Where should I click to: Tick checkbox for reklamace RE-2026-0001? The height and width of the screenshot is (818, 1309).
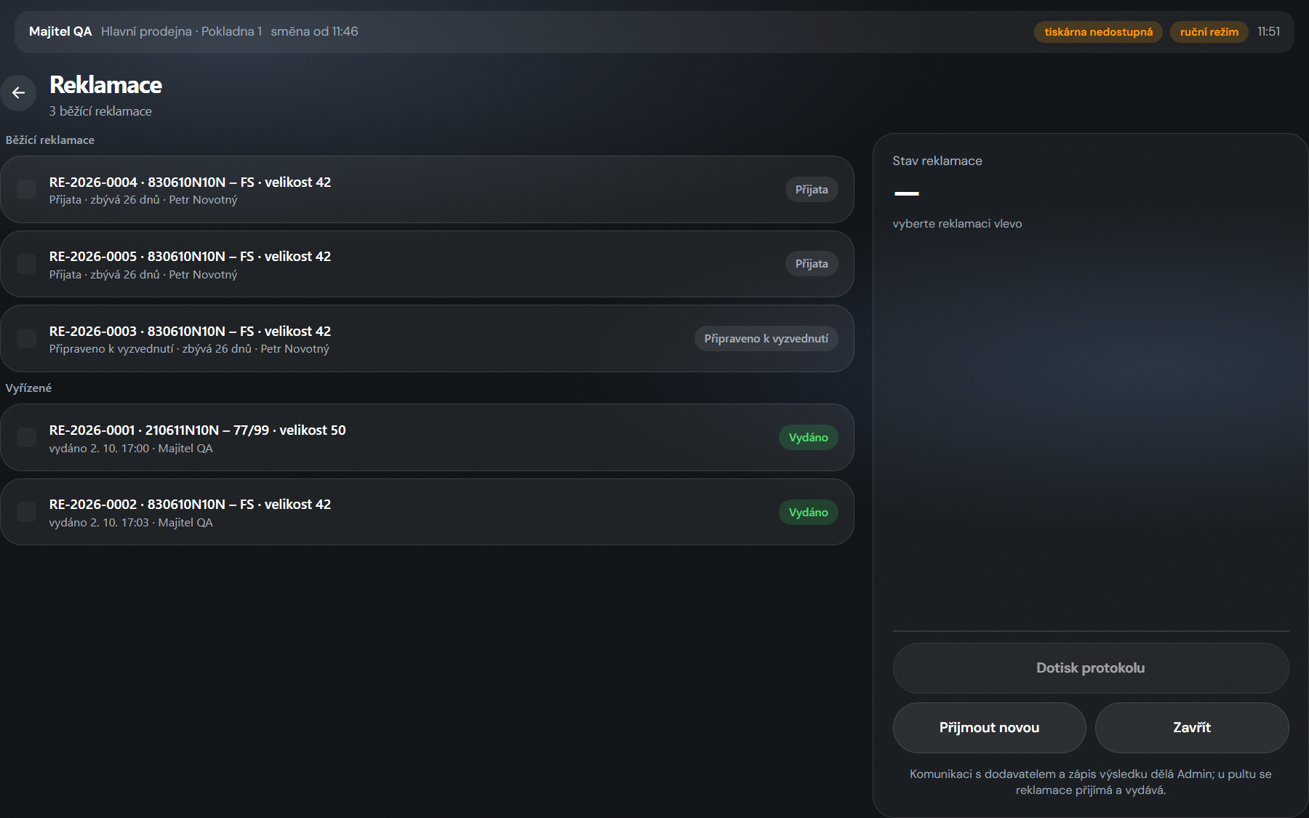(26, 438)
